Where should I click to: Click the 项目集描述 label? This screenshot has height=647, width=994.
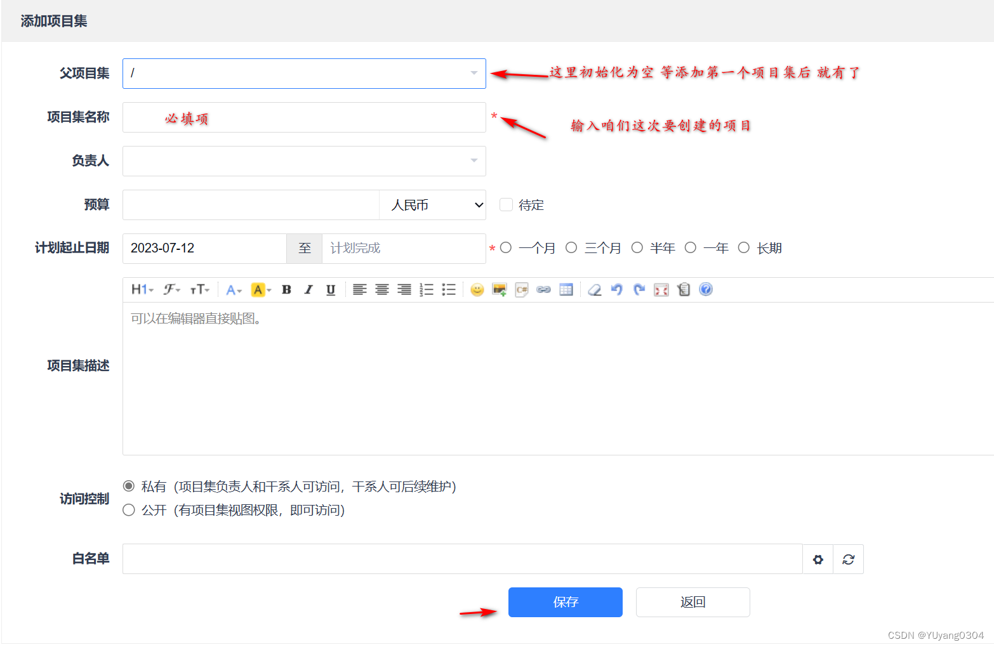[x=78, y=365]
